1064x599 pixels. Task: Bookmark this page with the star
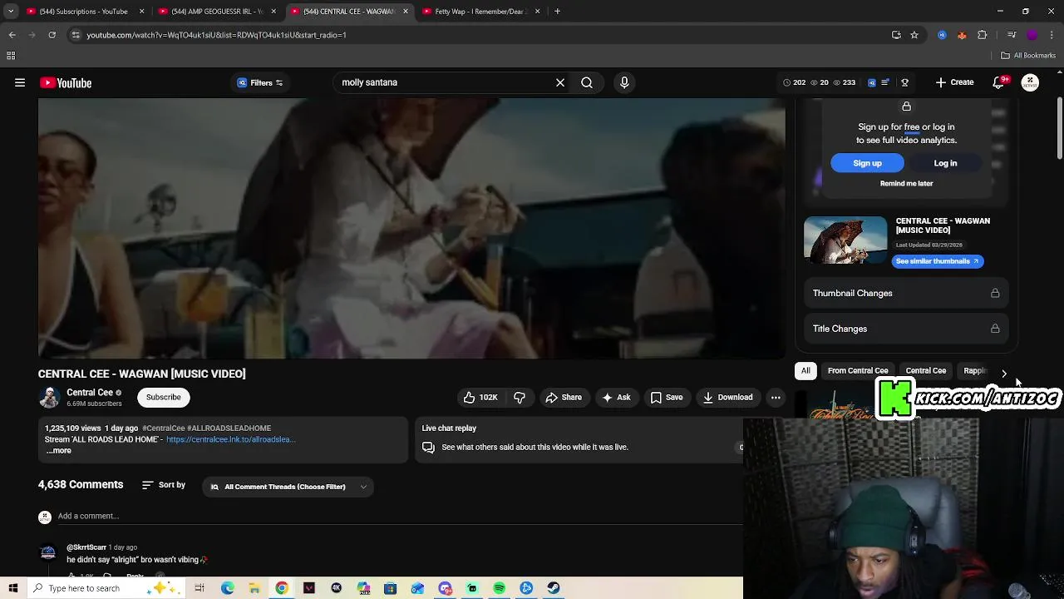(914, 35)
